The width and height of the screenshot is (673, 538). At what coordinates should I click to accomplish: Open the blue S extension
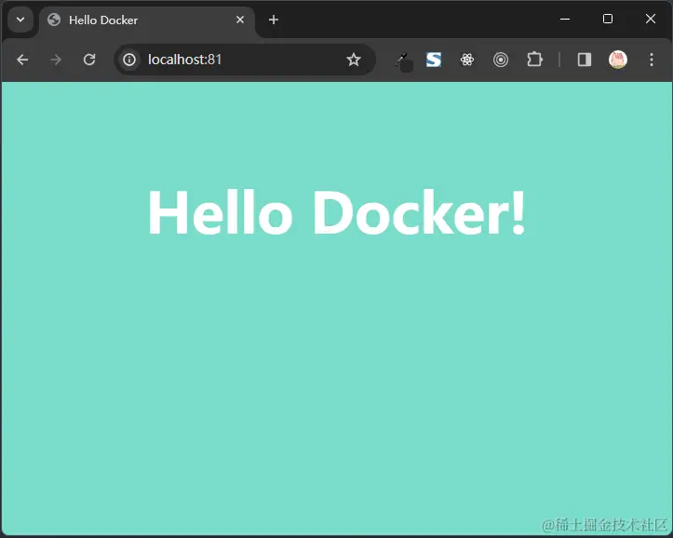tap(434, 60)
